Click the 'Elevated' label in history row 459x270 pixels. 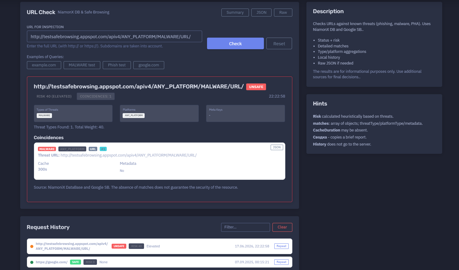153,246
